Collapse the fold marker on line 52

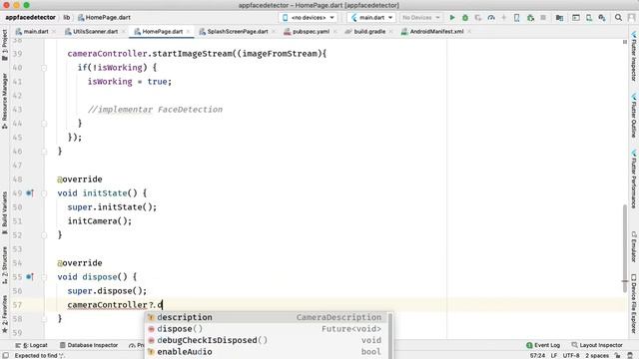(44, 235)
